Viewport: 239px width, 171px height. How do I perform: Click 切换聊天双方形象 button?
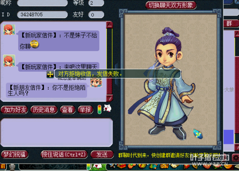coord(171,5)
